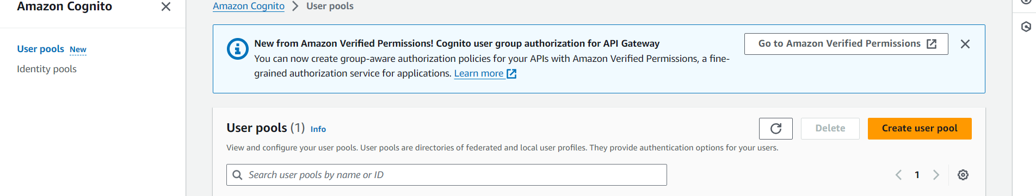
Task: Click the New badge beside User pools
Action: tap(78, 49)
